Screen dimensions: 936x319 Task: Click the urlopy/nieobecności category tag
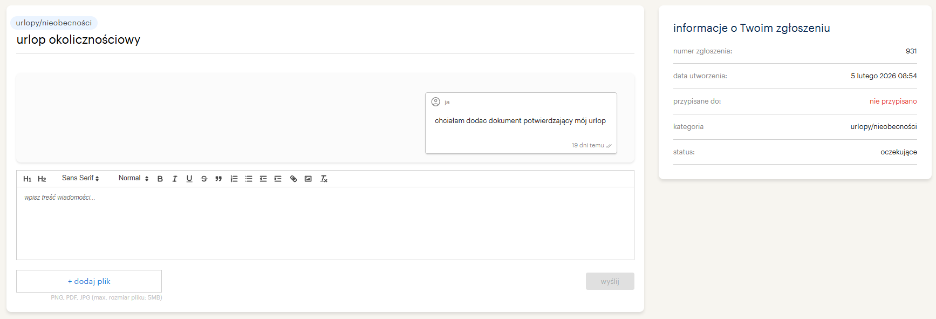coord(54,23)
